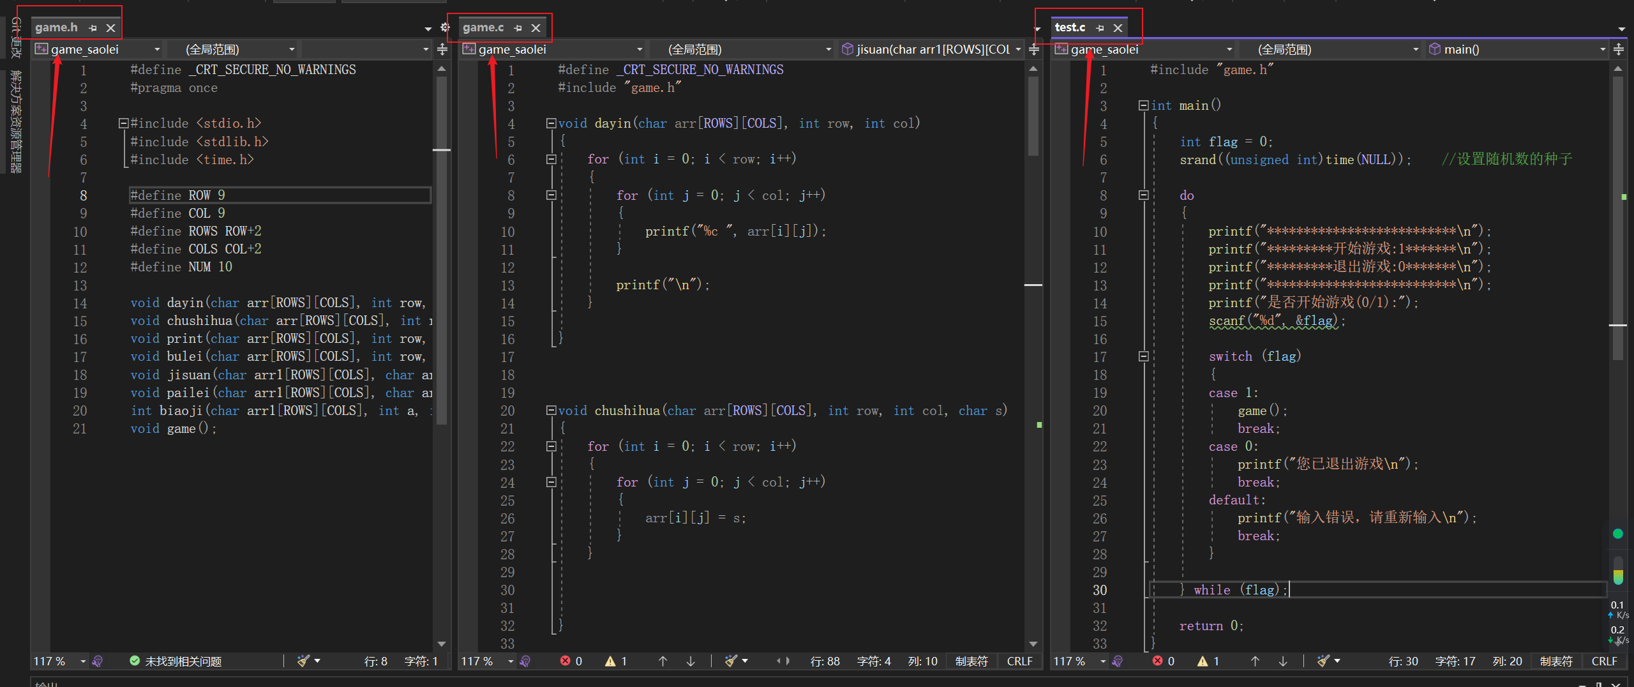This screenshot has width=1634, height=687.
Task: Switch to the game.h tab
Action: 57,27
